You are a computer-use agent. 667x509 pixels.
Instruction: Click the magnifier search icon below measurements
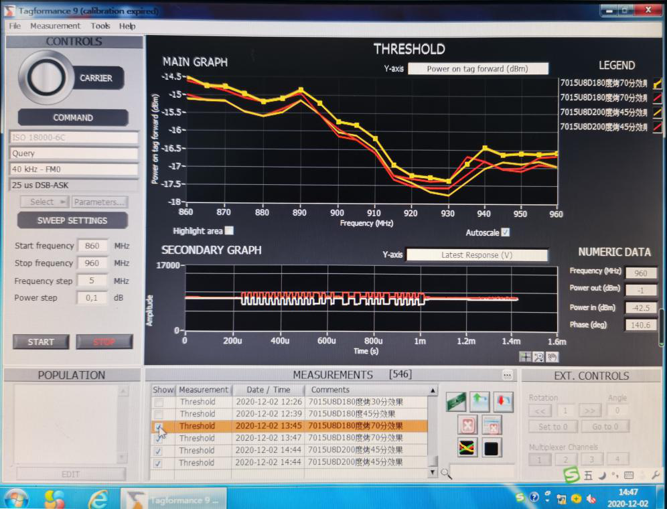point(446,474)
